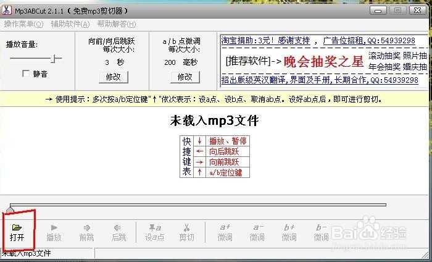Viewport: 432px width, 262px height.
Task: Click the Mp3ABCut scissors title bar icon
Action: (x=7, y=11)
